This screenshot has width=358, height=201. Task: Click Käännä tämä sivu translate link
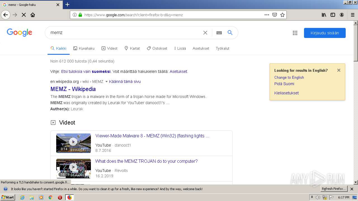(125, 82)
